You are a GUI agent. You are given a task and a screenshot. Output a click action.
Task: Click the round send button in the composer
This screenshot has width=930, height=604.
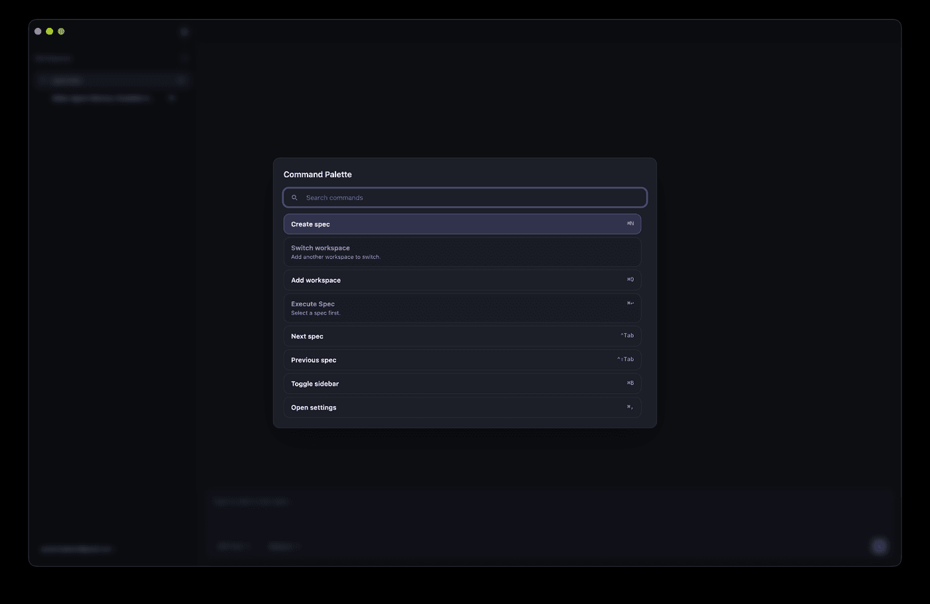[880, 546]
